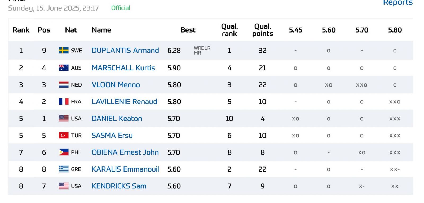Open LAVILLENIE Renaud profile link
The image size is (424, 203).
pyautogui.click(x=125, y=102)
